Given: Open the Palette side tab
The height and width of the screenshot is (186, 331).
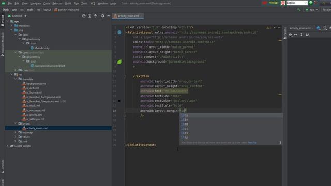Looking at the screenshot, I should 285,33.
